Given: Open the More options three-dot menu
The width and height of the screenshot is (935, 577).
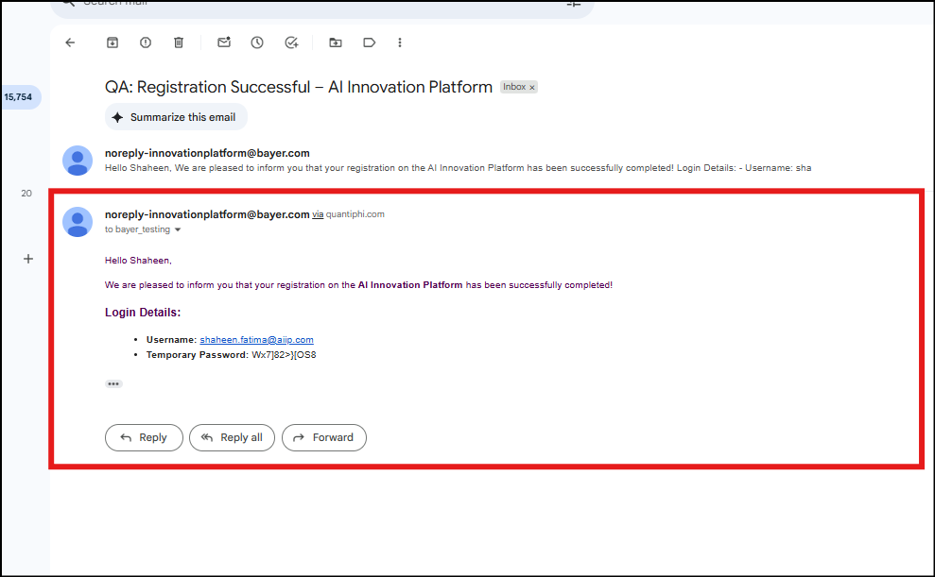Looking at the screenshot, I should [400, 42].
